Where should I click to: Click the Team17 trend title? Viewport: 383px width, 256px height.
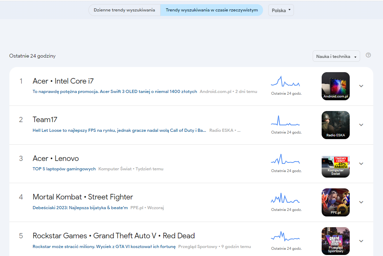pos(45,120)
